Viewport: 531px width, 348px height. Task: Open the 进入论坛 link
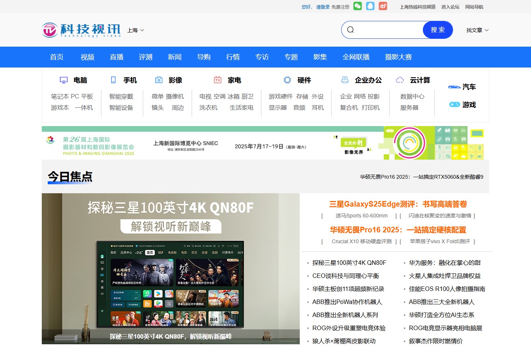pyautogui.click(x=450, y=7)
